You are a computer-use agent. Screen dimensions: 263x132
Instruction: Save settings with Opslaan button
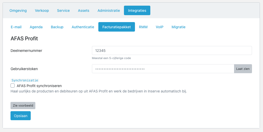[21, 116]
